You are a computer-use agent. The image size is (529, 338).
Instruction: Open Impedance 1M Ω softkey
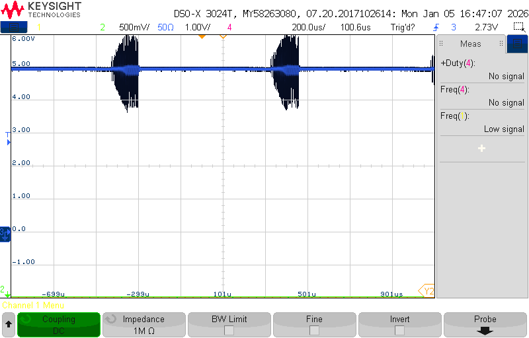(x=144, y=325)
